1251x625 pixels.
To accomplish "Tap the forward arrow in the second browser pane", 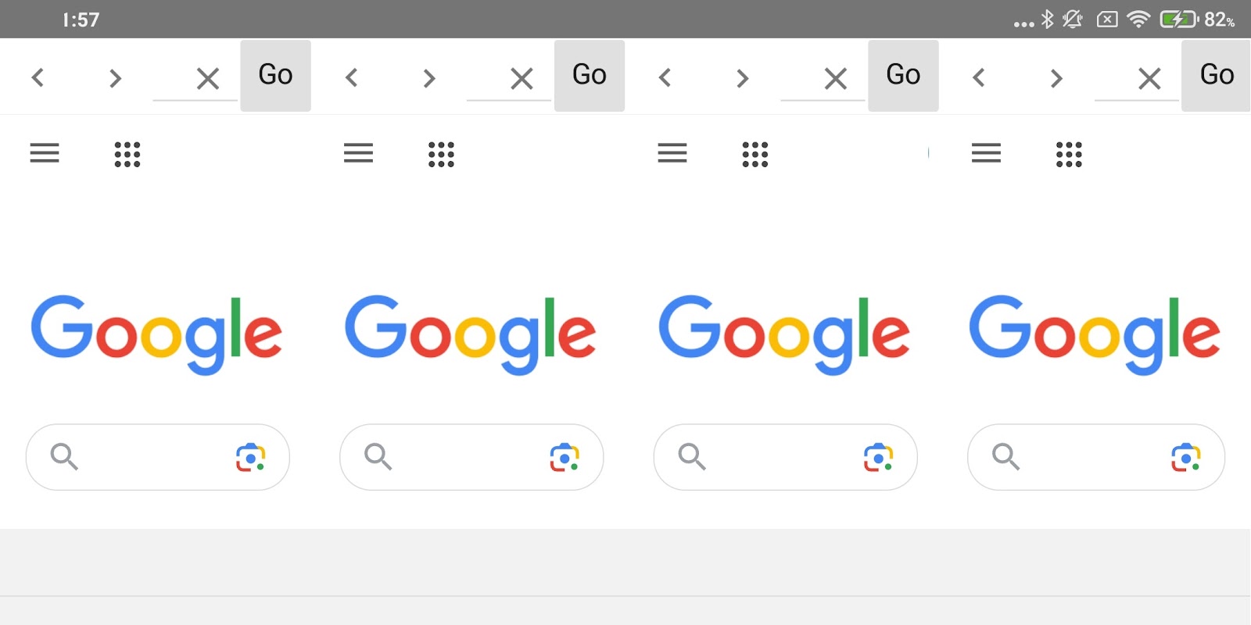I will [x=428, y=77].
